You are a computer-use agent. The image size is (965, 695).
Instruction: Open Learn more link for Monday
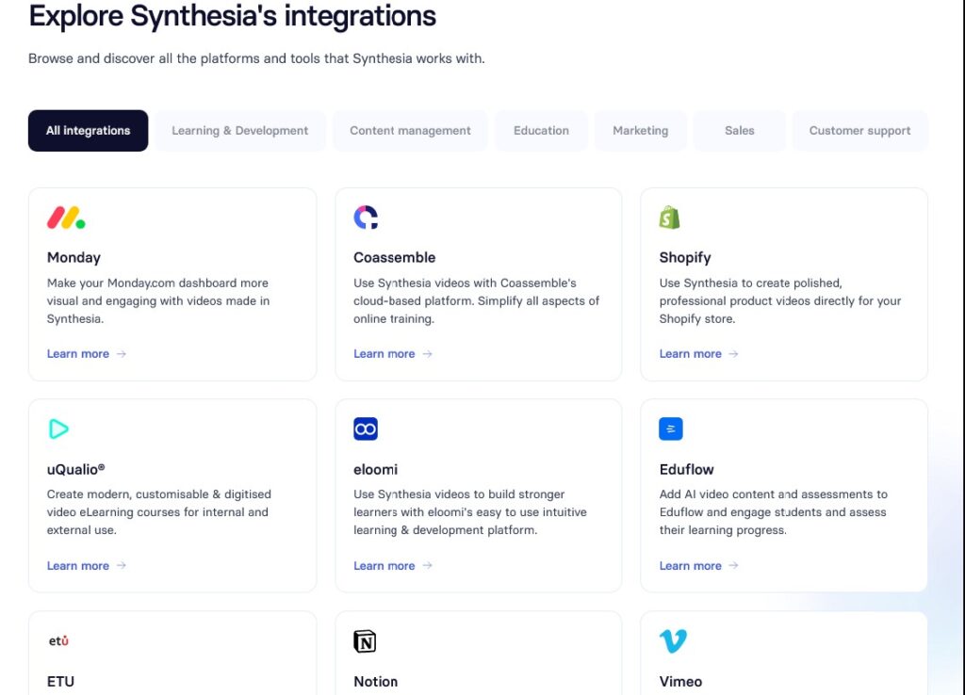[x=78, y=354]
